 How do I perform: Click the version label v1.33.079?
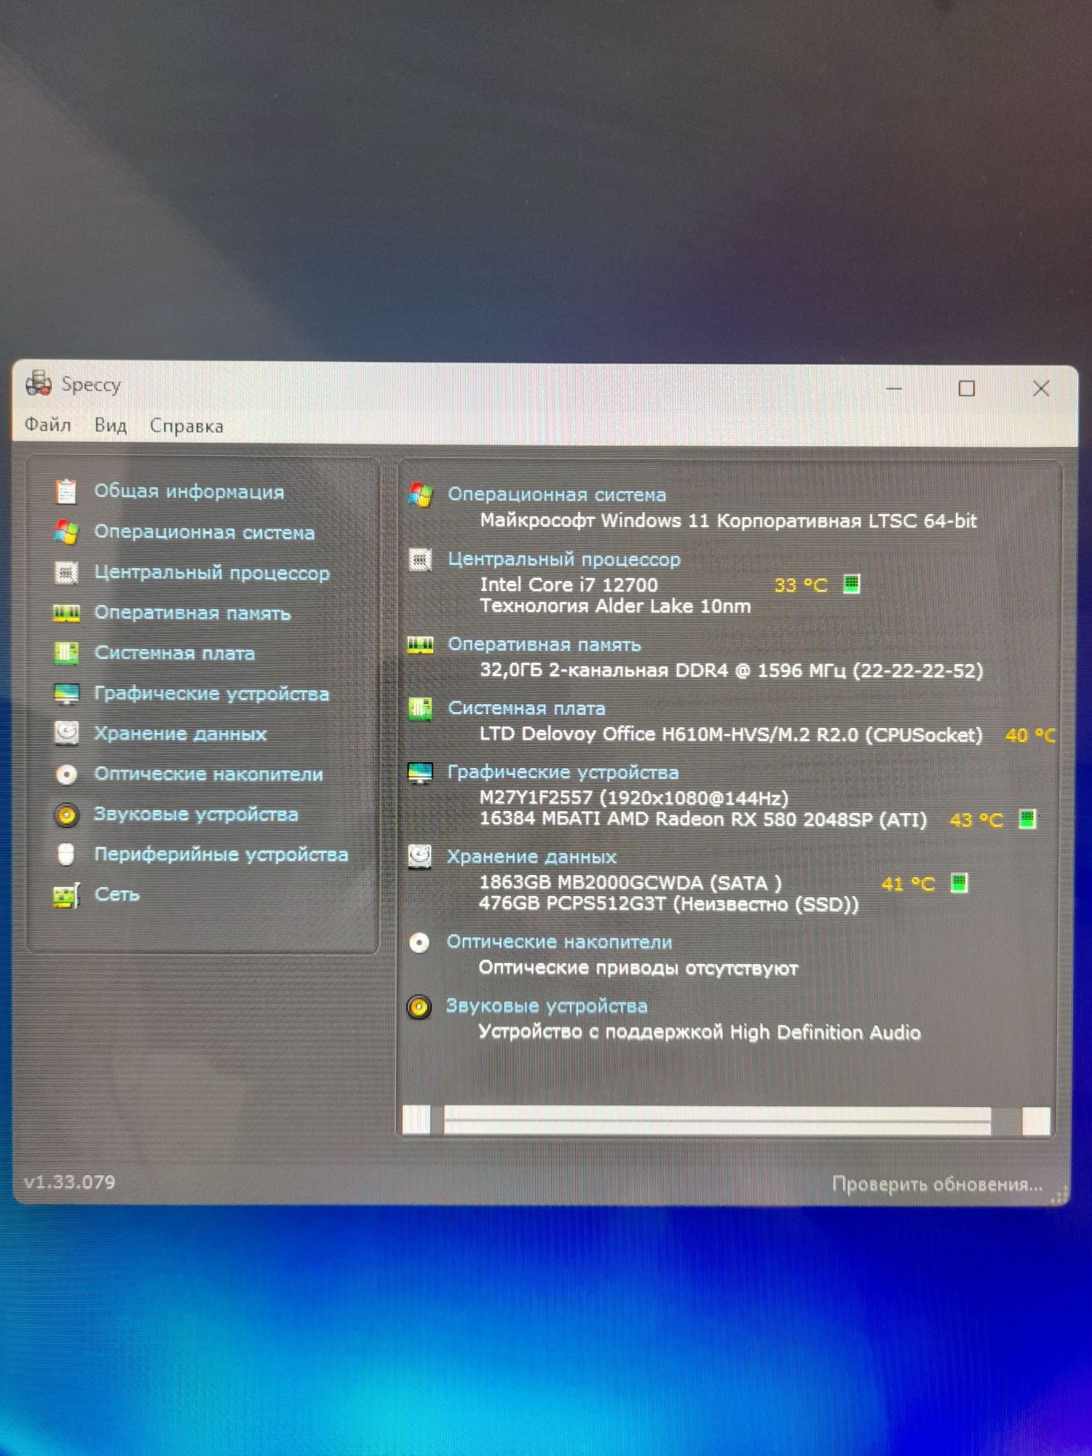coord(70,1182)
